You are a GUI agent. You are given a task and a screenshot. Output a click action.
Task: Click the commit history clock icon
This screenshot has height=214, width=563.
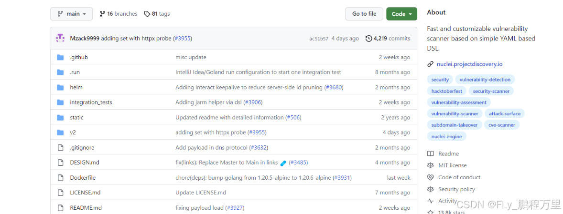click(x=369, y=38)
